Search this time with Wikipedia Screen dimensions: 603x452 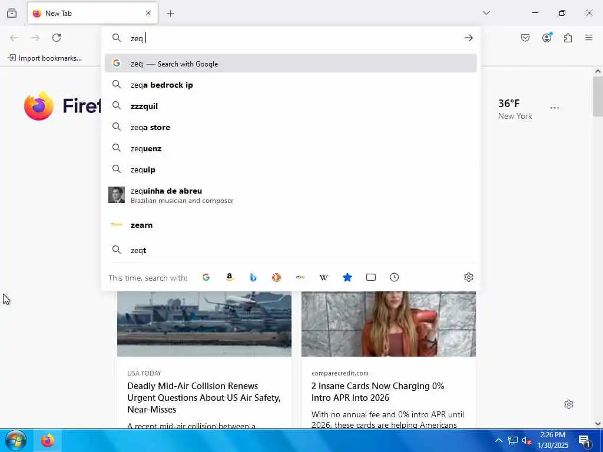(324, 277)
